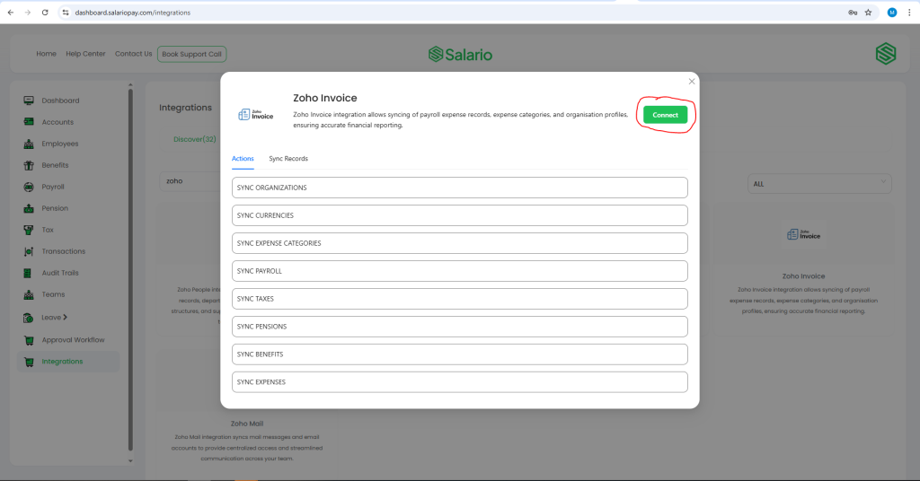Click the Benefits gift icon

tap(28, 165)
